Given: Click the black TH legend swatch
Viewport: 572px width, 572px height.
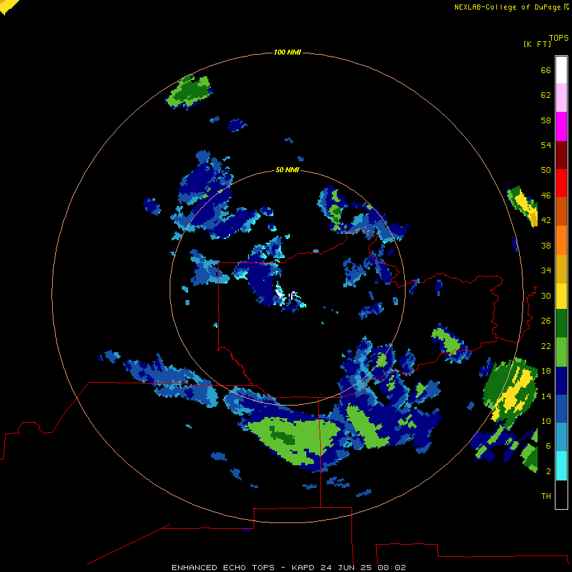Looking at the screenshot, I should click(x=561, y=494).
